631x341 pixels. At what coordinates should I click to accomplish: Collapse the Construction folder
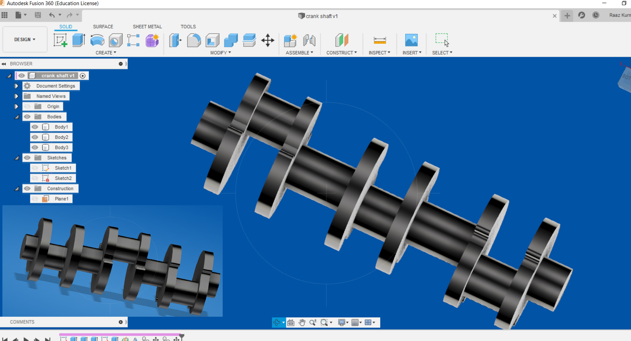pyautogui.click(x=17, y=189)
